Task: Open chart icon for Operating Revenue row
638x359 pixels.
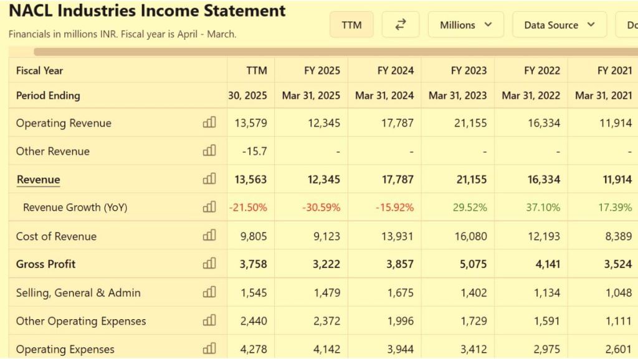Action: 209,122
